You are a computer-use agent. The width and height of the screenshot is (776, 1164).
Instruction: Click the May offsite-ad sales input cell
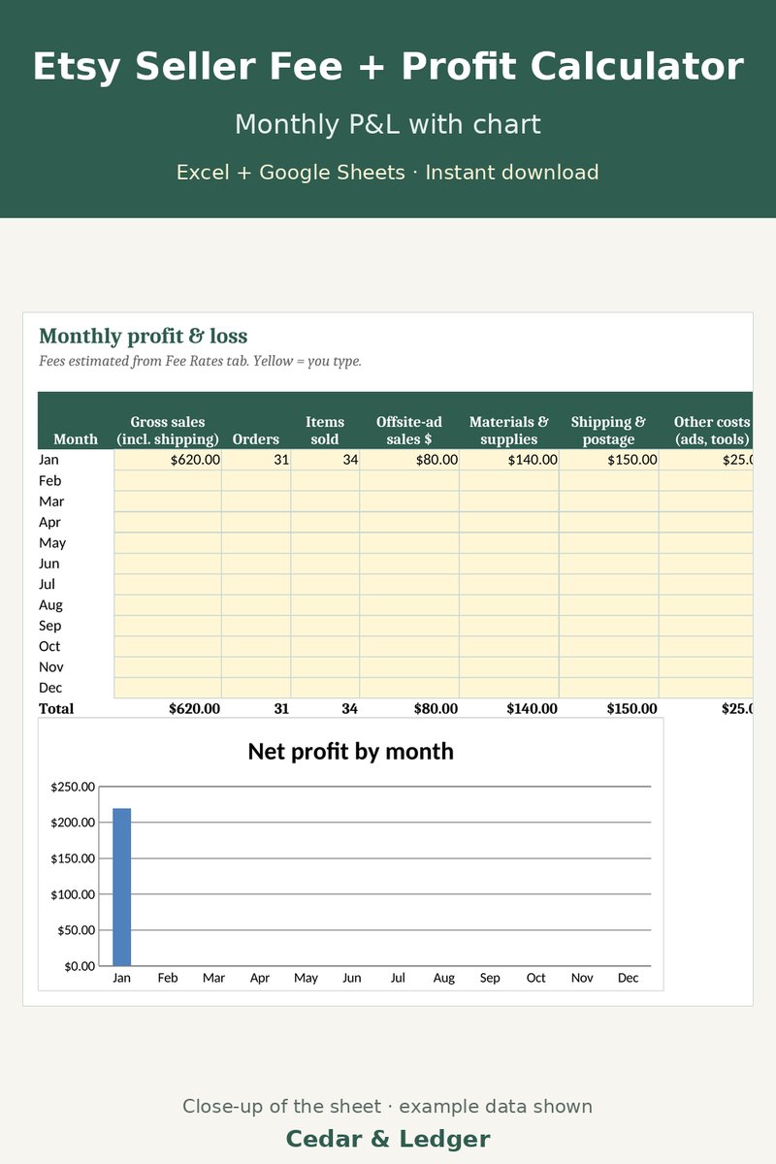pos(409,543)
